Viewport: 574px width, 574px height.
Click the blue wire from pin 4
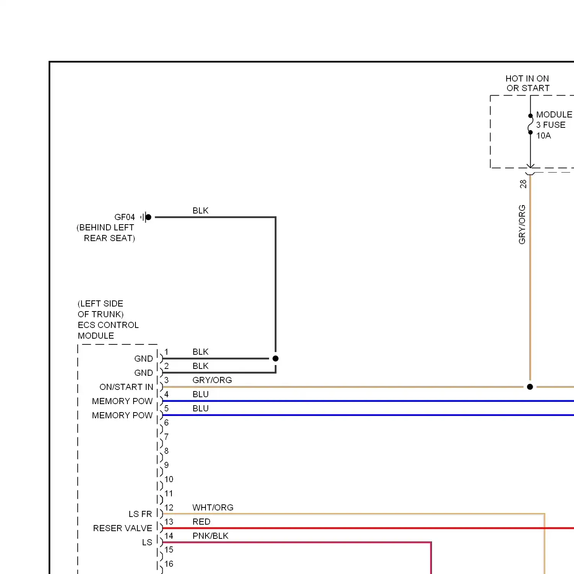tap(368, 401)
